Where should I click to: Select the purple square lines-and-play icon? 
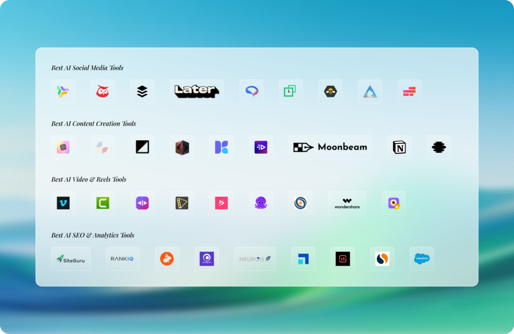click(x=261, y=147)
